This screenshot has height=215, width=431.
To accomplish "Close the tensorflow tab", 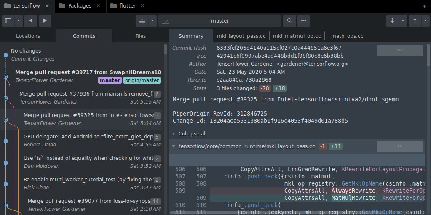I will pyautogui.click(x=47, y=6).
